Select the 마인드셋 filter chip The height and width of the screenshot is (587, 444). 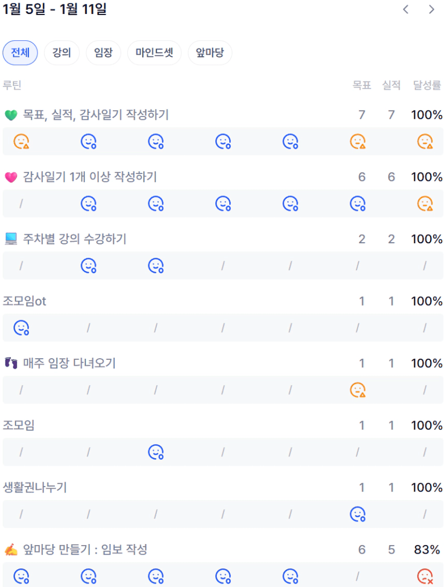(x=154, y=53)
